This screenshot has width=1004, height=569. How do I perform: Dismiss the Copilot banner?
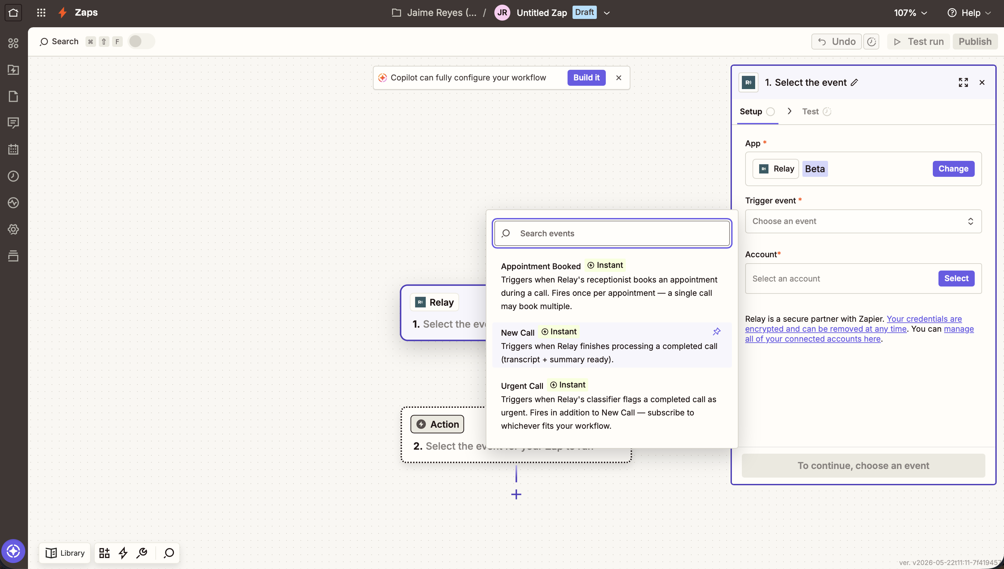click(x=618, y=78)
